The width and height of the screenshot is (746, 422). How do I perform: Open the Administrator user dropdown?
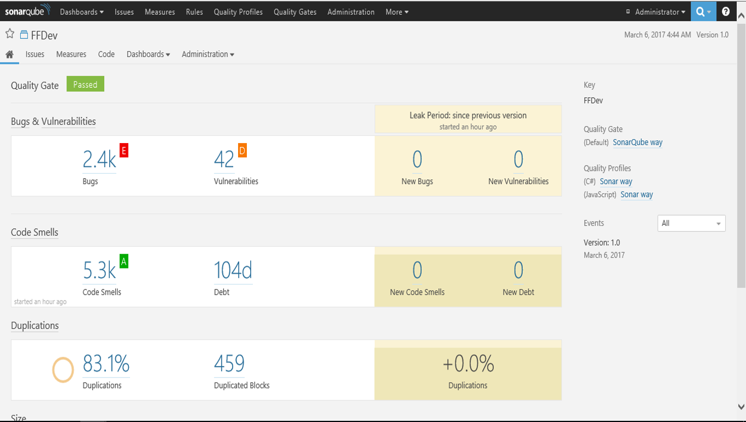click(660, 12)
